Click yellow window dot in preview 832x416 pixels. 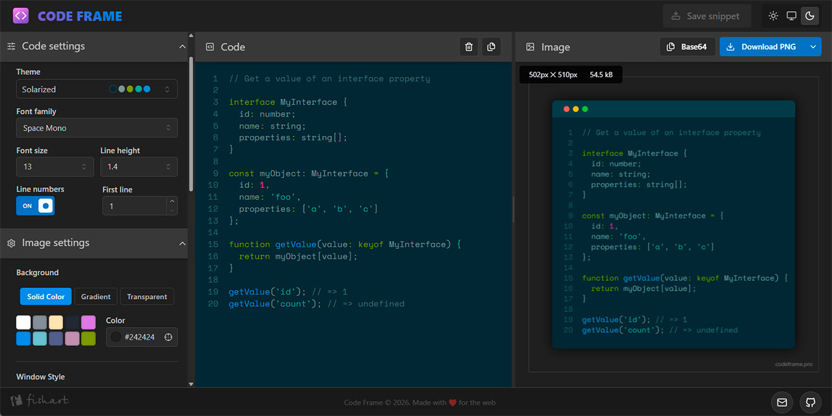575,109
